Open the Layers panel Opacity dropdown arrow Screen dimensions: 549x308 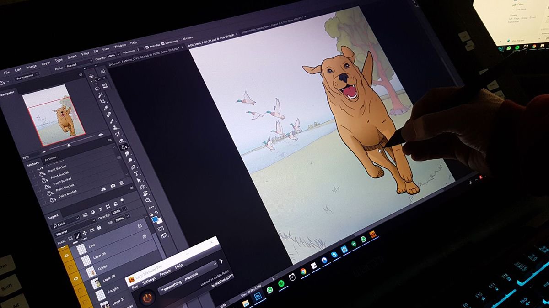124,209
